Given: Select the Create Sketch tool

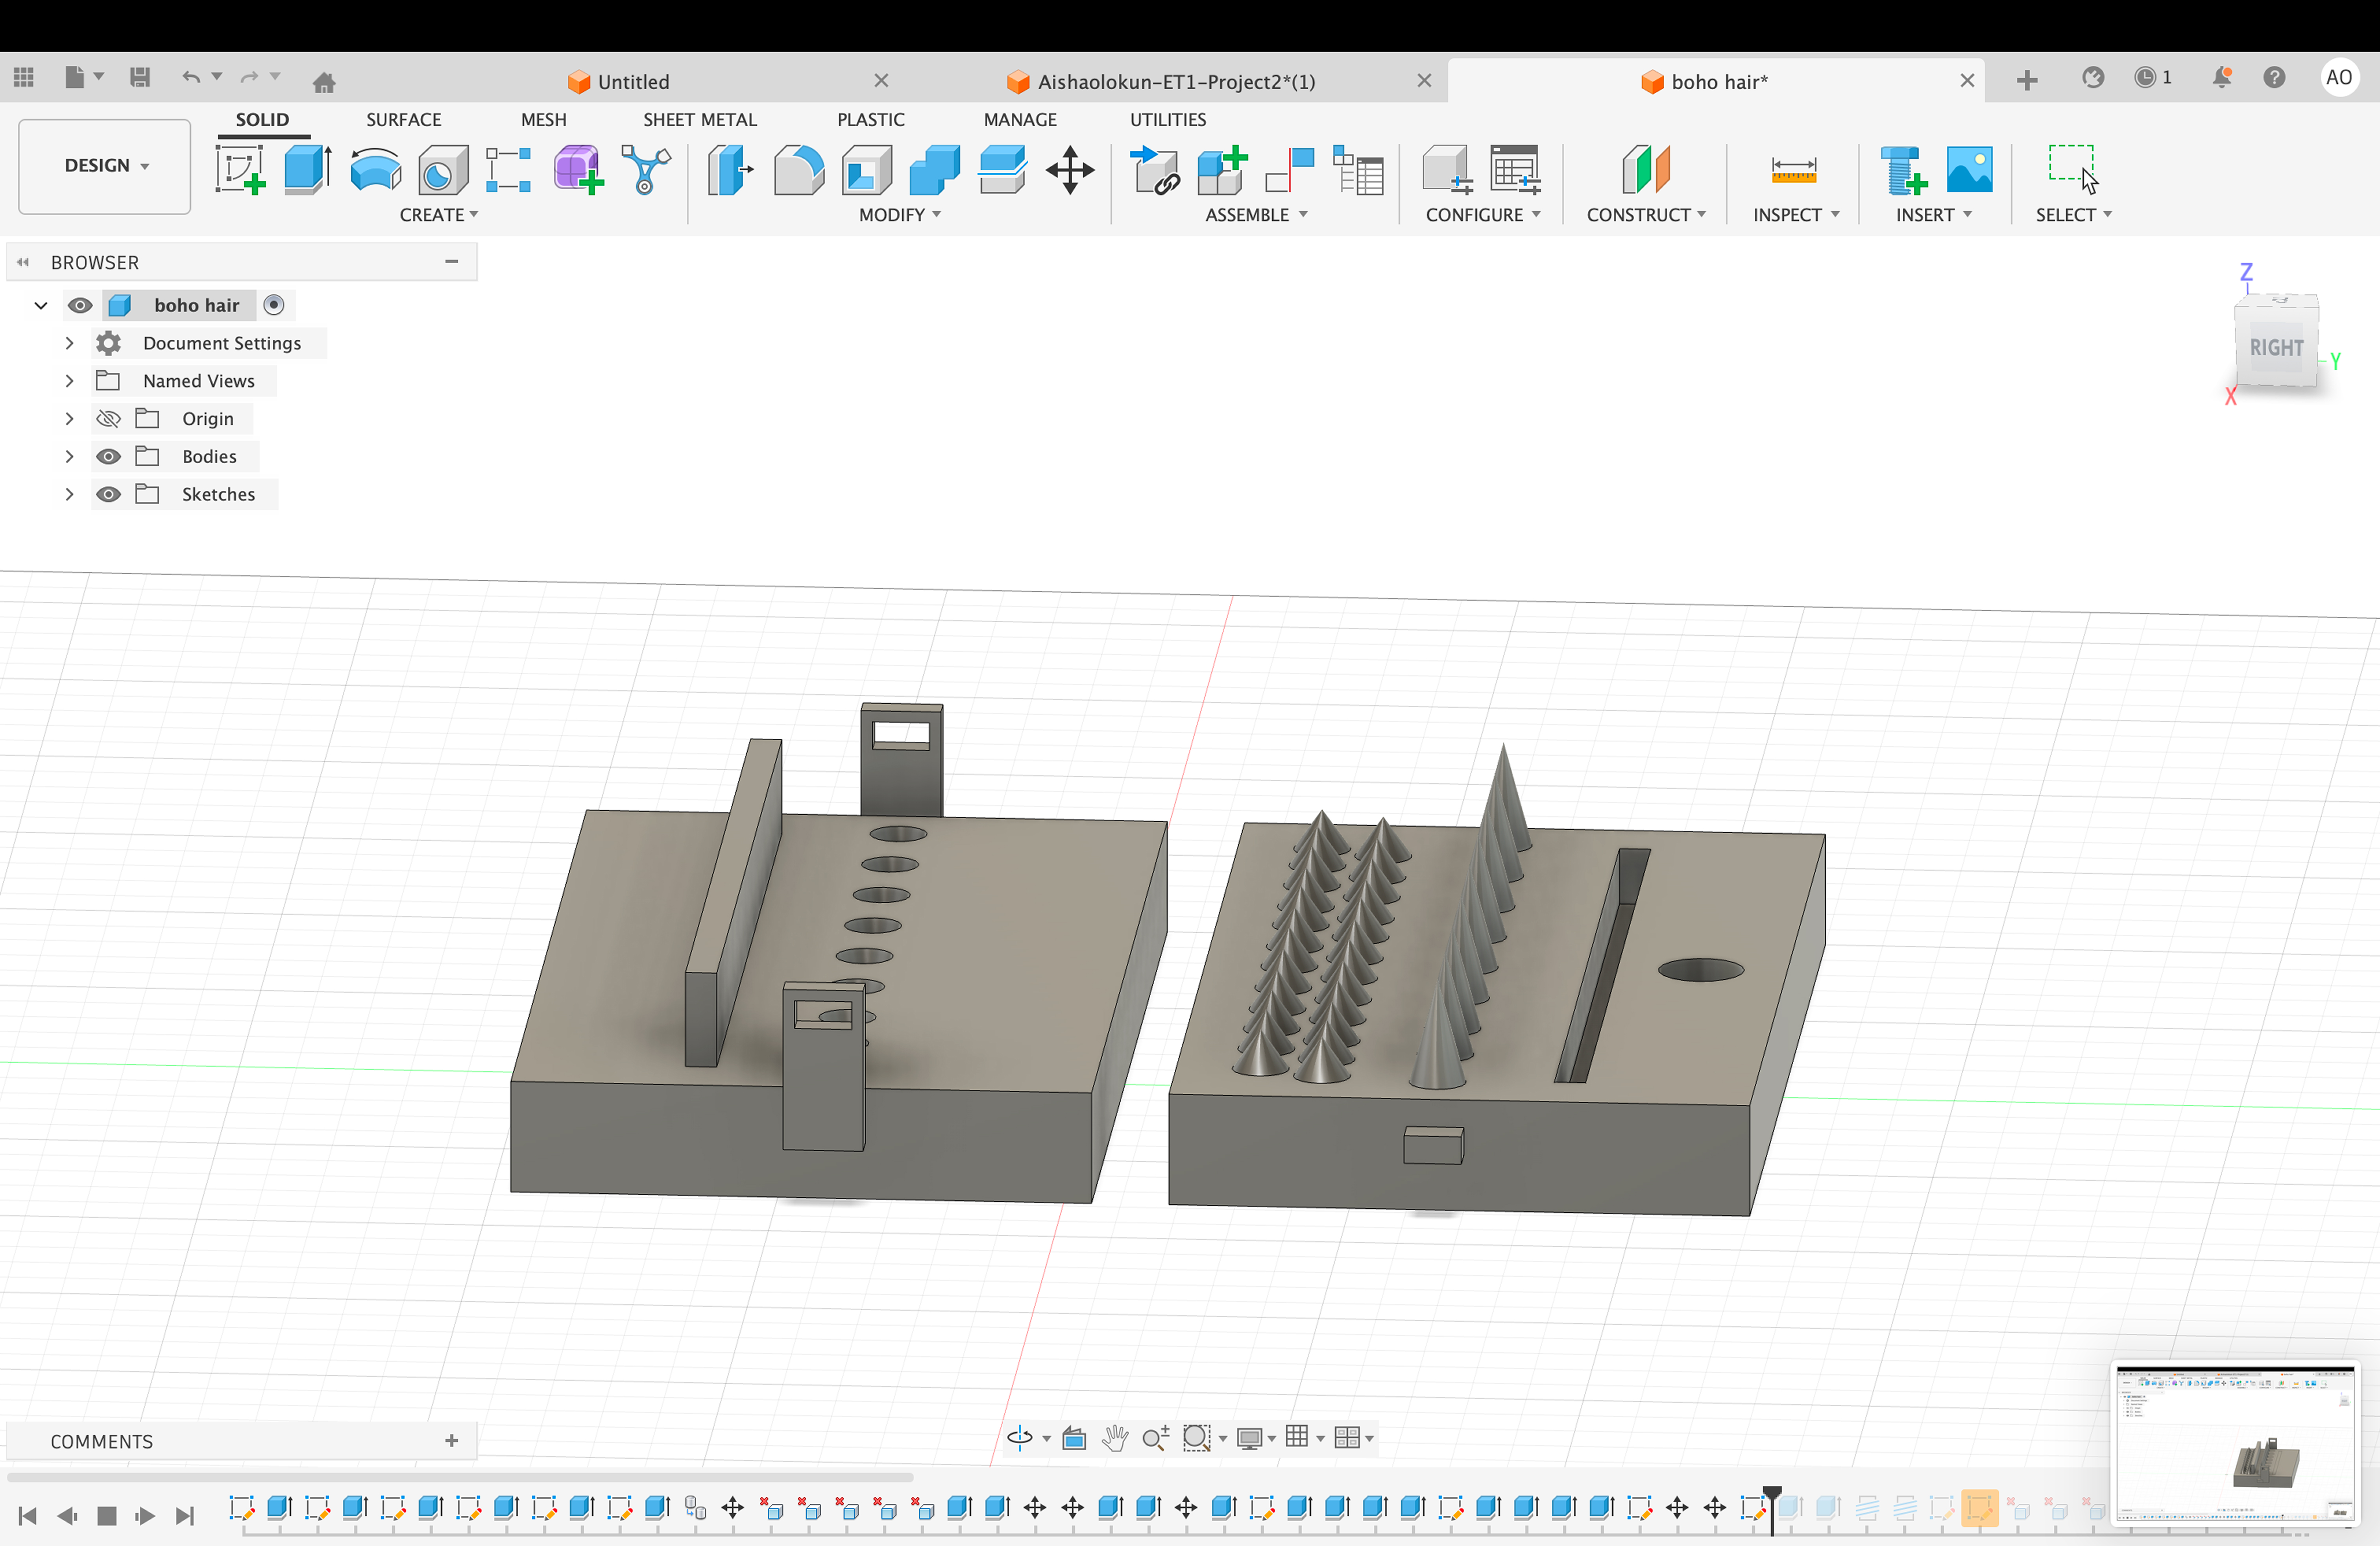Looking at the screenshot, I should point(240,170).
